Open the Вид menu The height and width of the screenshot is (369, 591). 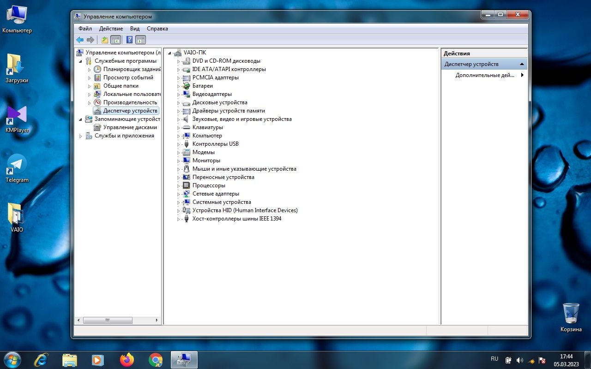click(135, 29)
